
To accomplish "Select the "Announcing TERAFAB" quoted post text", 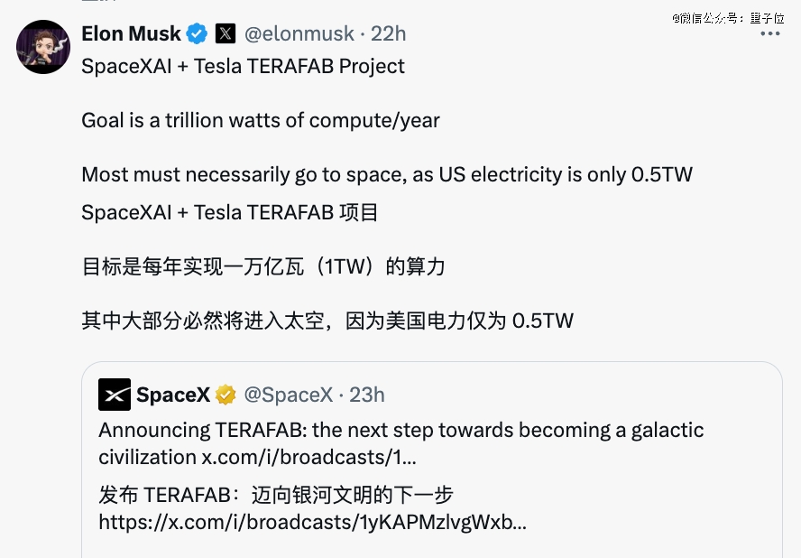I will click(x=400, y=431).
